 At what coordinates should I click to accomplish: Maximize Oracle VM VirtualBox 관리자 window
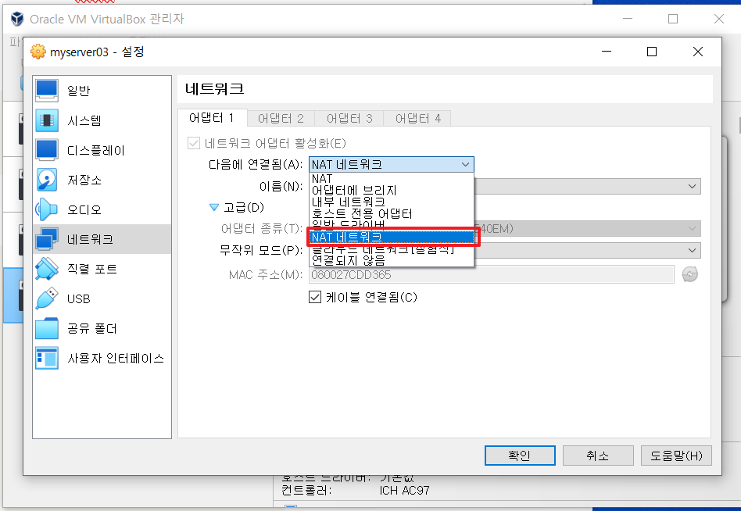[673, 19]
